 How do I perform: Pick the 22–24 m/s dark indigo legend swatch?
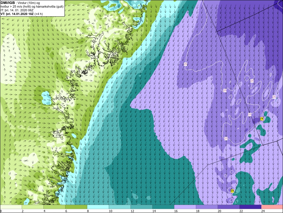click(250, 207)
